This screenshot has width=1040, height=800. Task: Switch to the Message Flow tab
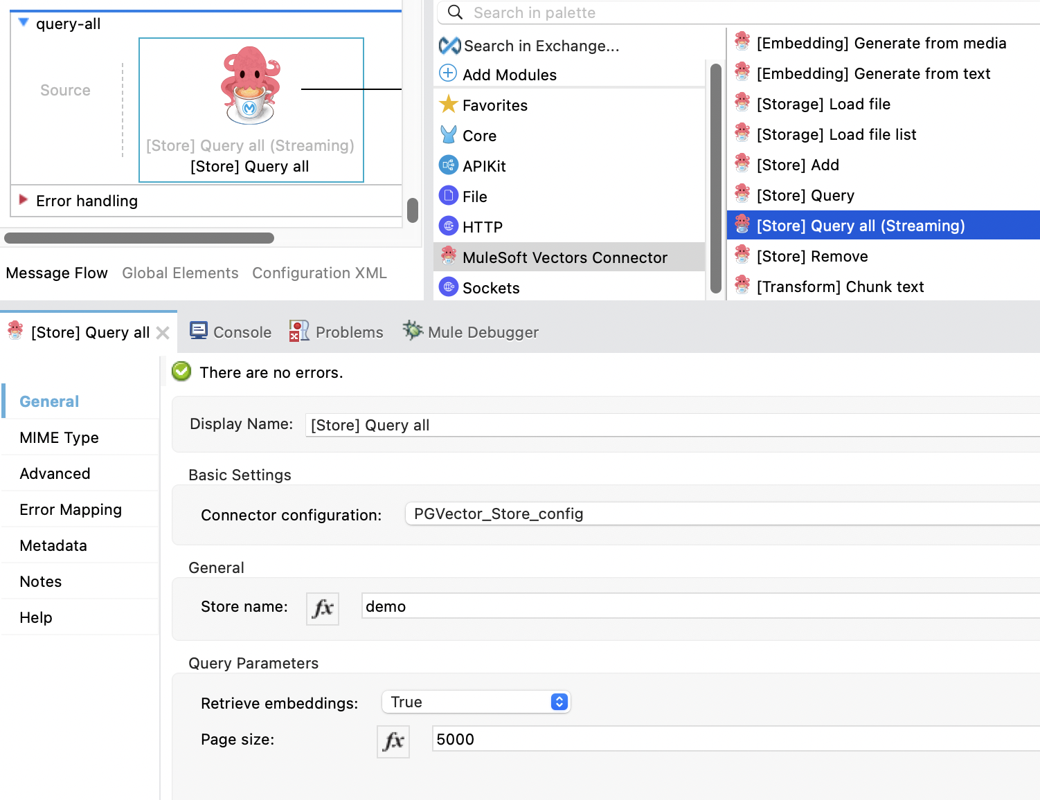coord(57,273)
